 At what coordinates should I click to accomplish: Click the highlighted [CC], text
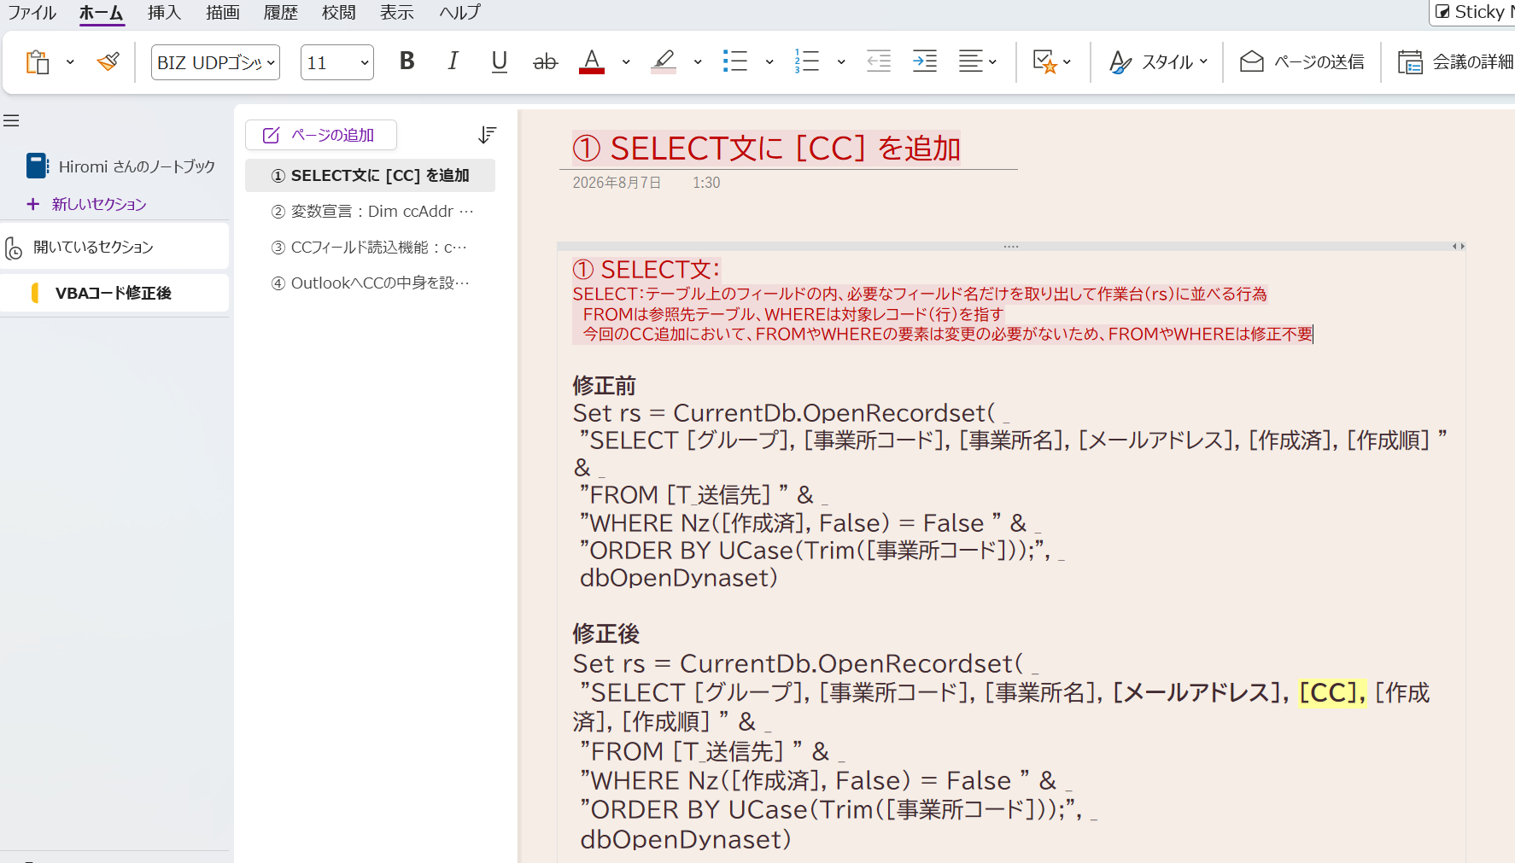click(1332, 692)
